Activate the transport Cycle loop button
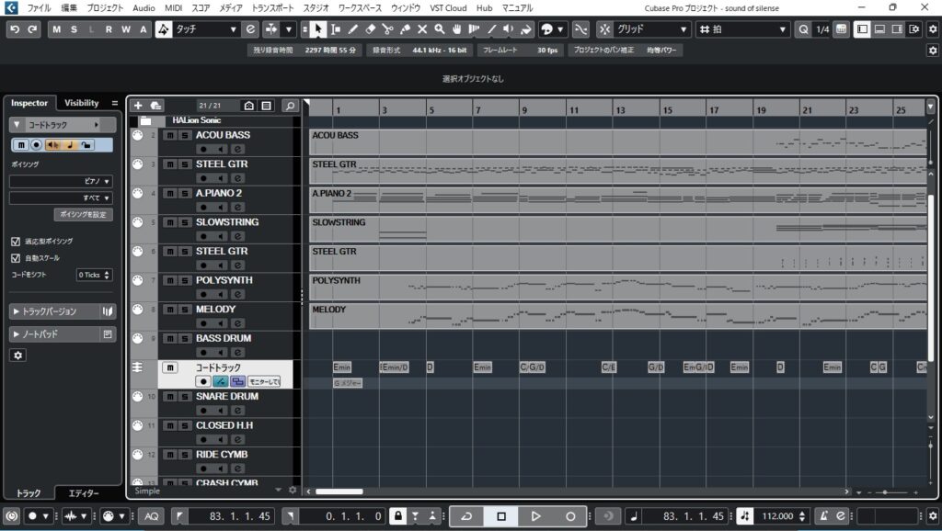The width and height of the screenshot is (942, 531). coord(466,516)
